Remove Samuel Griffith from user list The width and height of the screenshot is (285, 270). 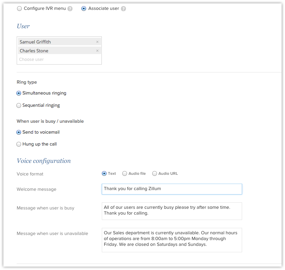coord(97,42)
